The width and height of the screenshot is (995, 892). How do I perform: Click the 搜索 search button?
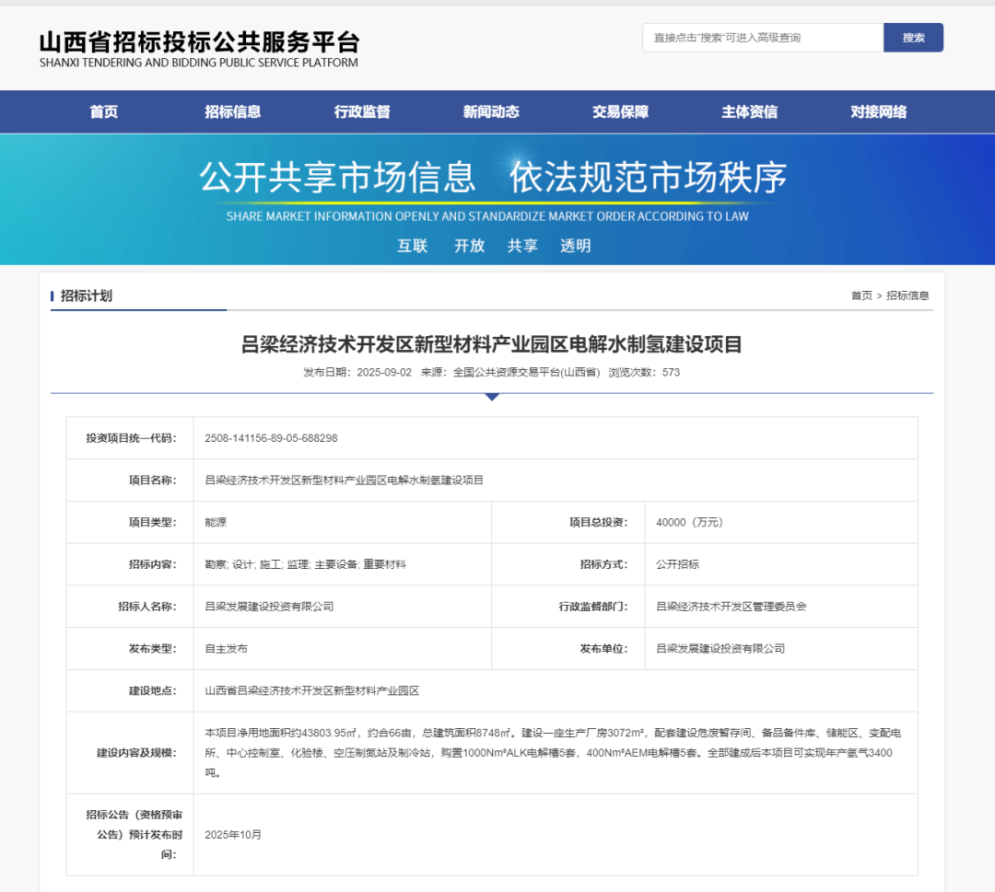pos(913,38)
